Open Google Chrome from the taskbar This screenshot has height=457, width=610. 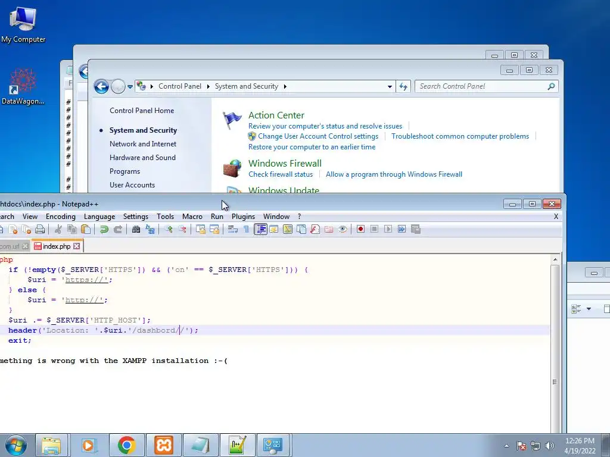[x=126, y=445]
